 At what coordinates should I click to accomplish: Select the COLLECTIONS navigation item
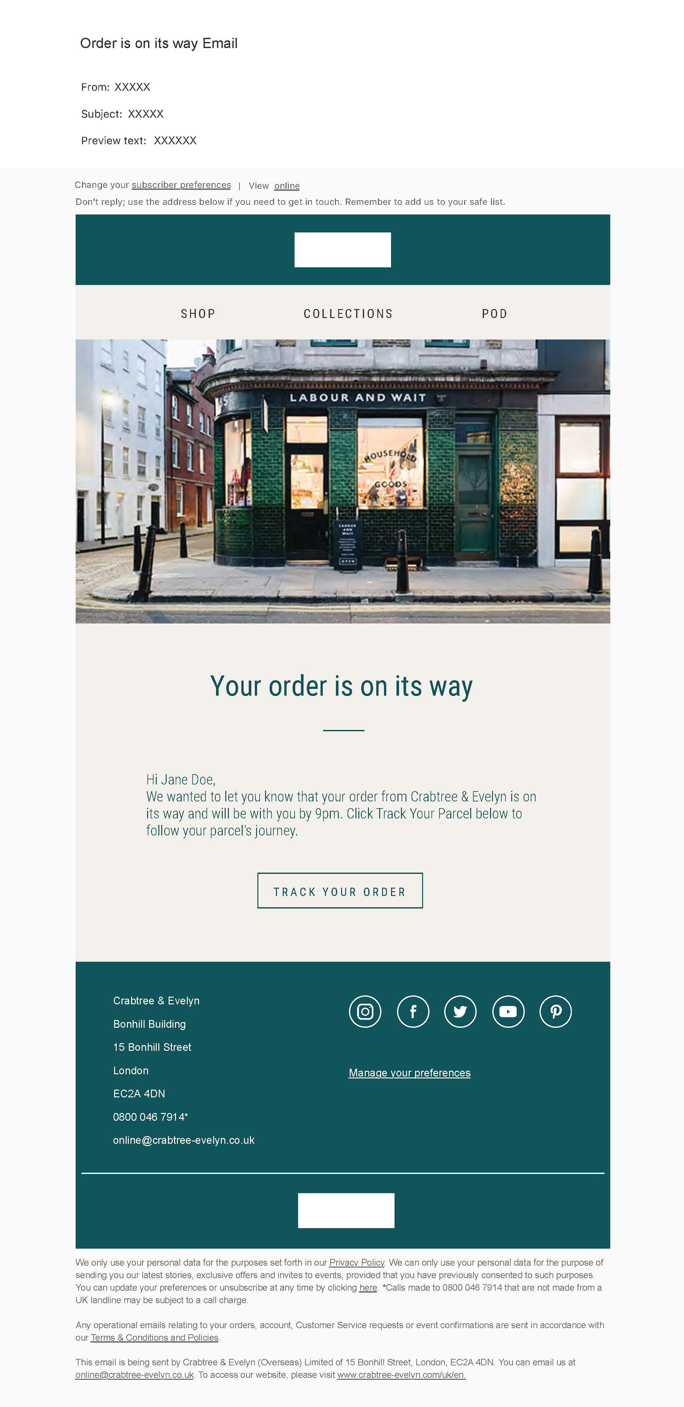pos(348,314)
